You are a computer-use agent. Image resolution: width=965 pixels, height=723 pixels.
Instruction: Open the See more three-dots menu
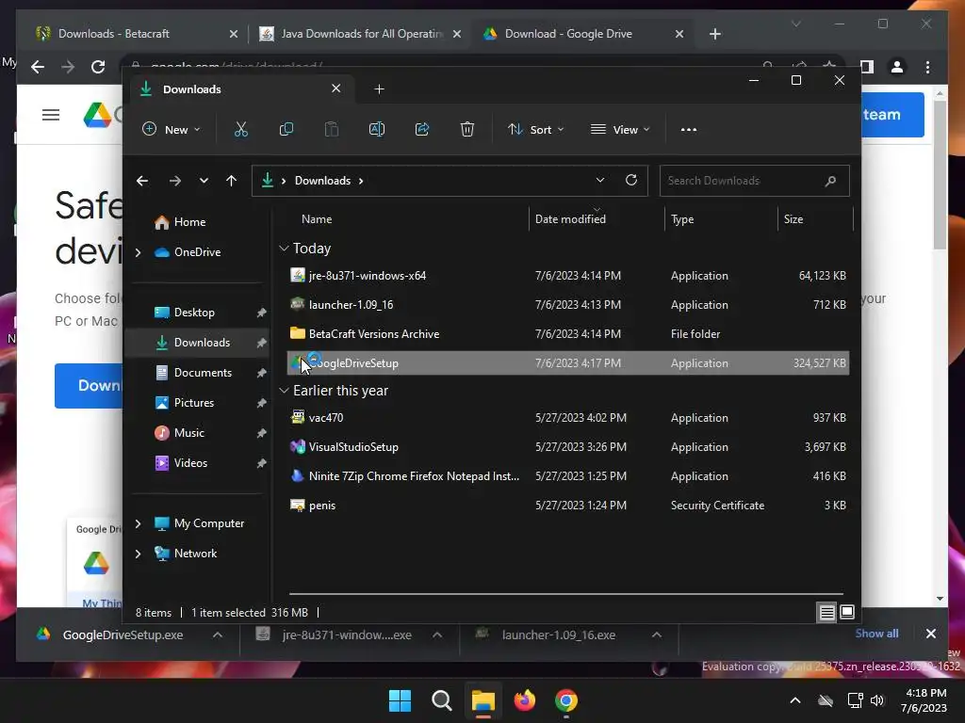pyautogui.click(x=689, y=129)
